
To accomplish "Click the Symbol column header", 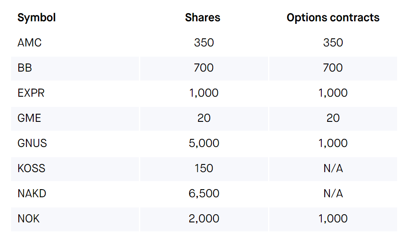I will click(x=36, y=17).
